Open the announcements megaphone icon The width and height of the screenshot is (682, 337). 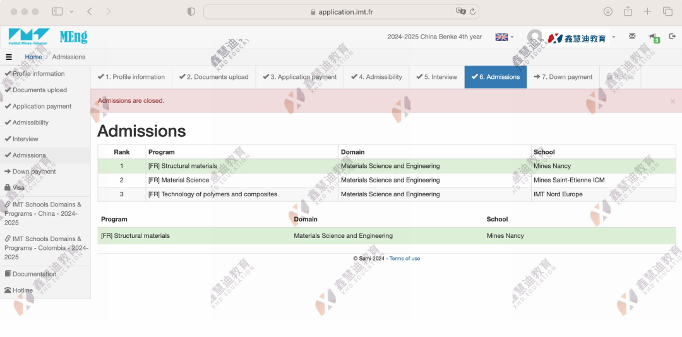[x=654, y=37]
